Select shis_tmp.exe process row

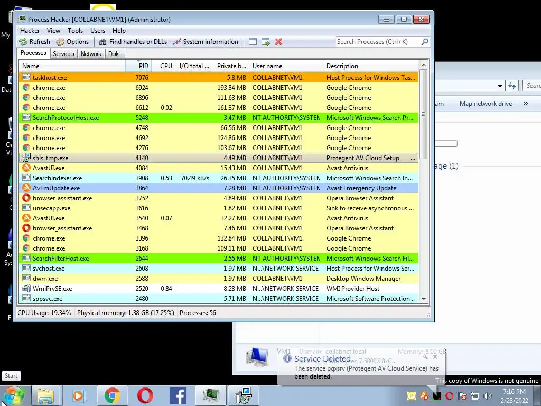click(x=219, y=158)
